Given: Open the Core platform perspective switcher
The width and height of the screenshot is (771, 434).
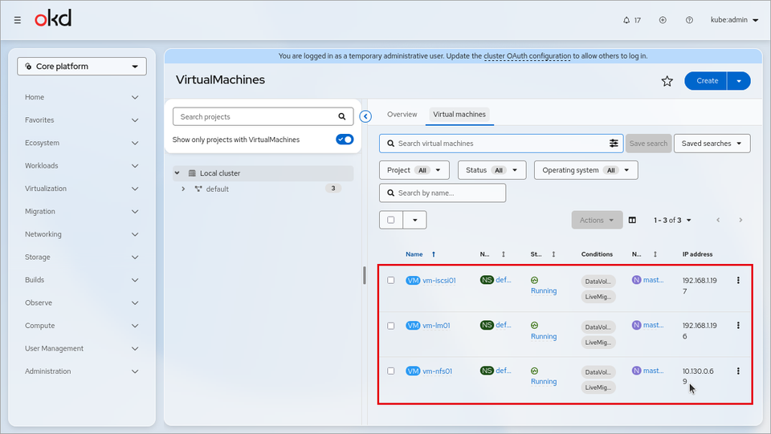Looking at the screenshot, I should [82, 67].
